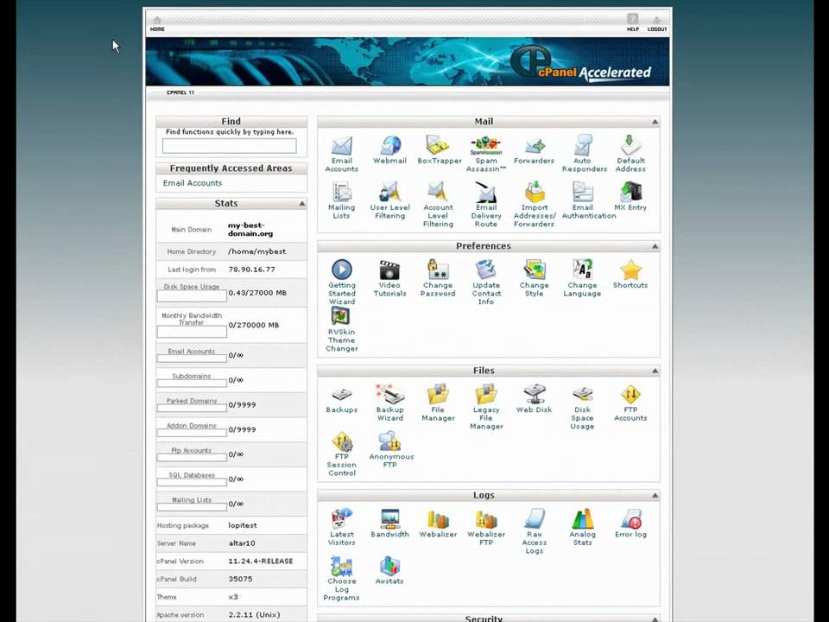Select the last login IP 78.90.16.77
Screen dimensions: 829x622
(x=251, y=270)
